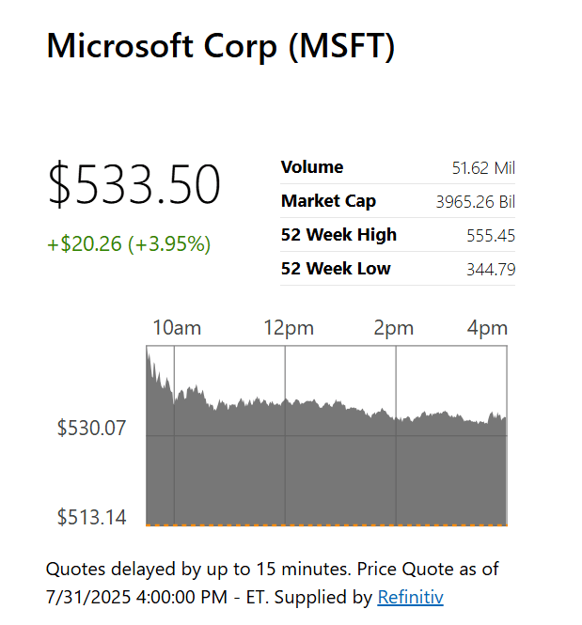Click the 2pm time axis label
The width and height of the screenshot is (582, 625).
(393, 328)
